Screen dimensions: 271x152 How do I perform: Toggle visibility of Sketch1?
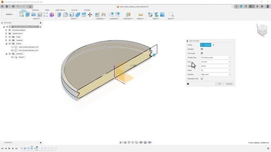12,57
